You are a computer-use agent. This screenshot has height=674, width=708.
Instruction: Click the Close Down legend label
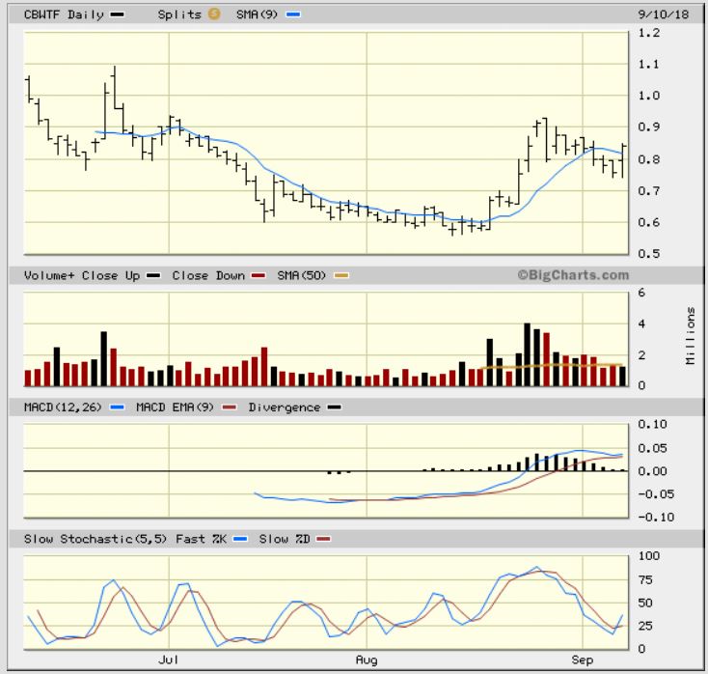point(208,275)
